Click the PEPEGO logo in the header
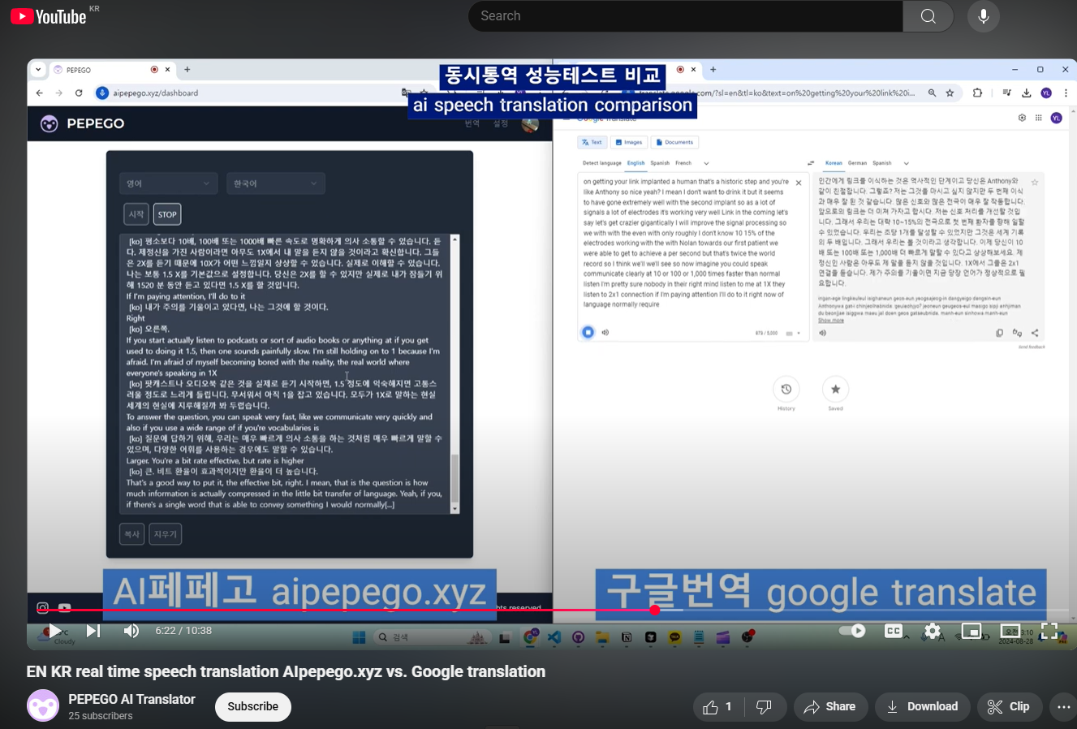The image size is (1077, 729). pyautogui.click(x=82, y=123)
